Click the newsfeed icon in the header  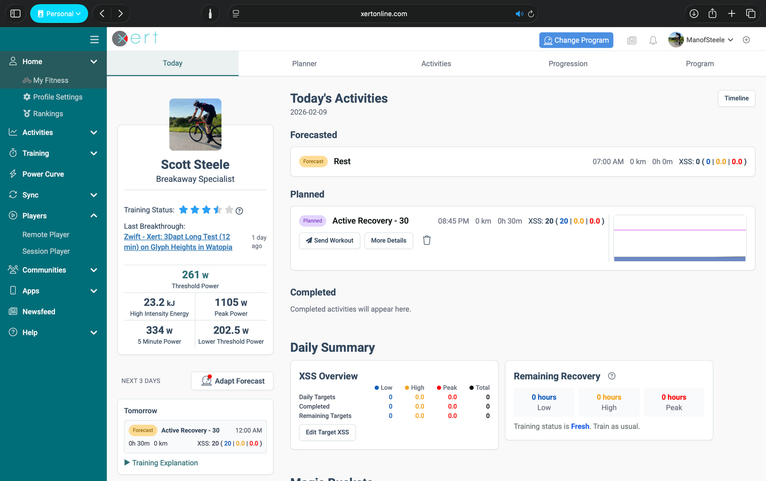[x=632, y=40]
